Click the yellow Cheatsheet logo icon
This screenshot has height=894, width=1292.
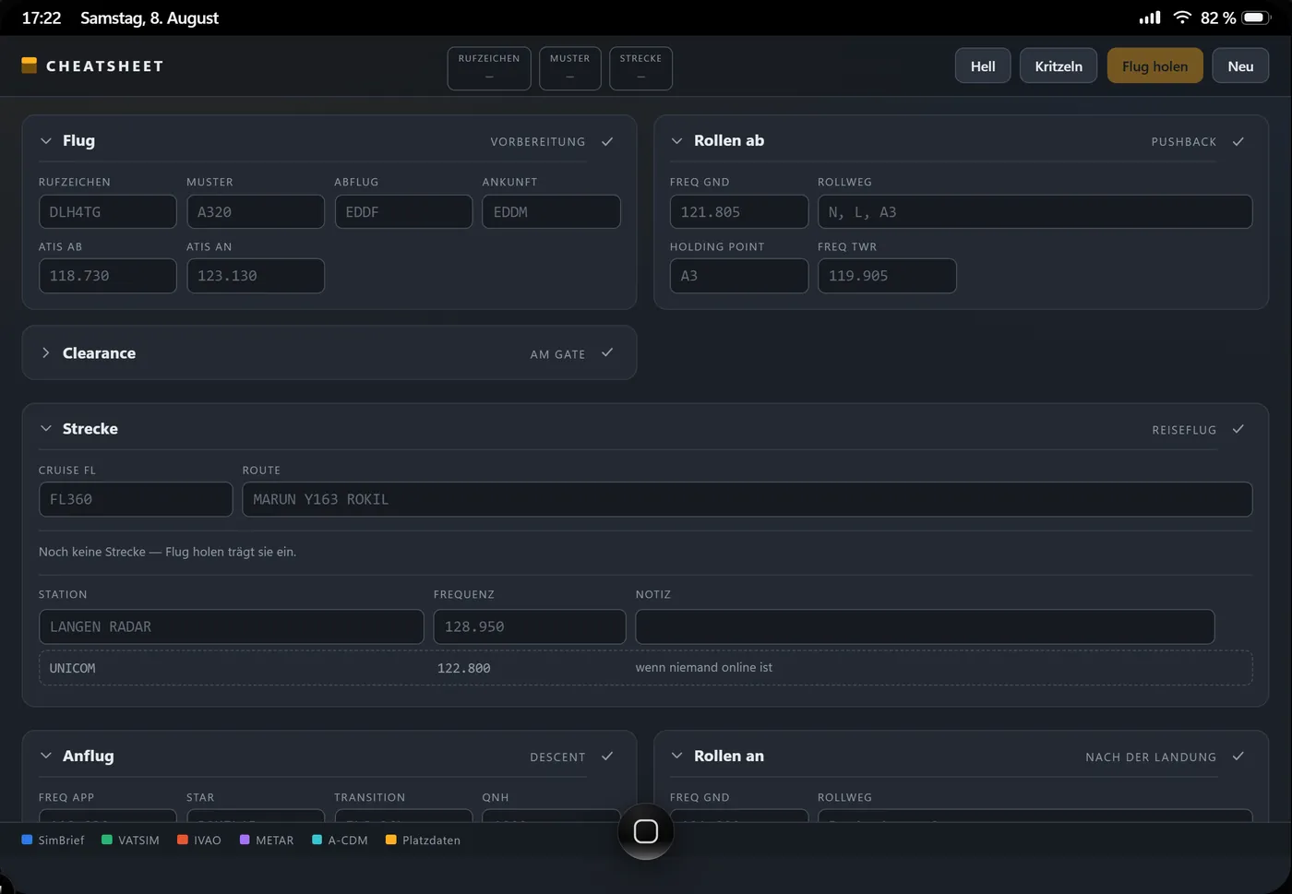pos(30,65)
